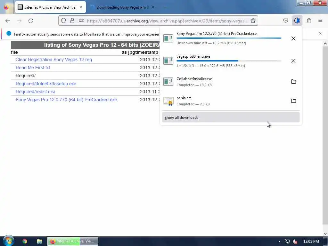Viewport: 328px width, 246px height.
Task: Save page to Pocket
Action: (x=285, y=20)
